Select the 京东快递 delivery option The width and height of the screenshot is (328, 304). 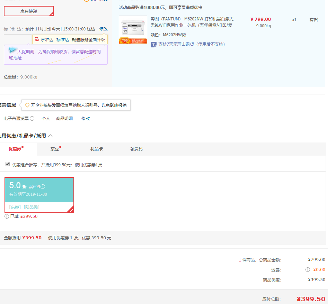click(29, 11)
